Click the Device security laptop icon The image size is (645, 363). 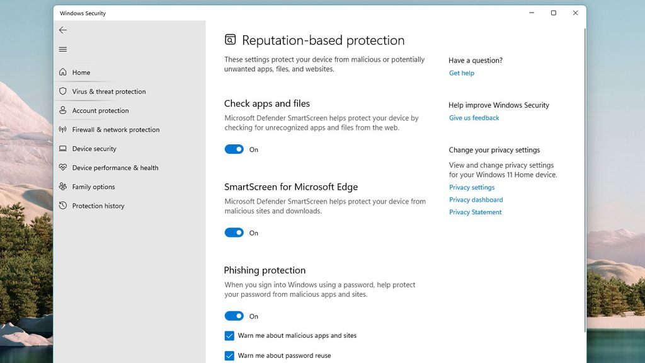point(62,149)
